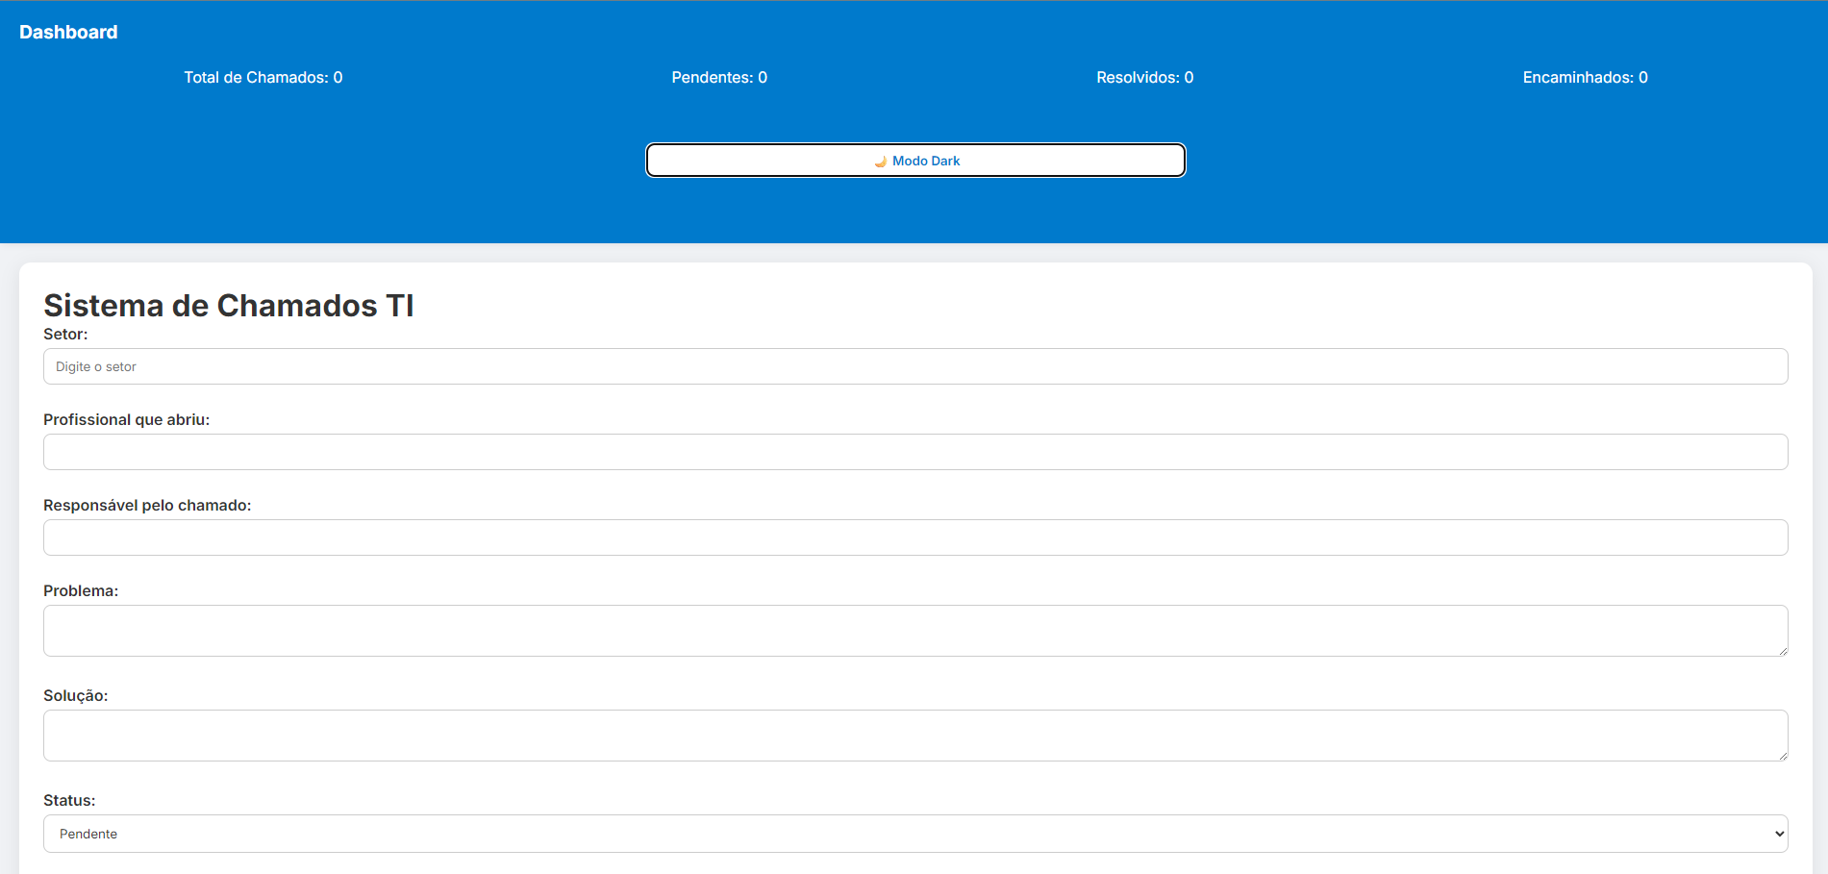Viewport: 1828px width, 874px height.
Task: Click the Dashboard header title
Action: coord(68,32)
